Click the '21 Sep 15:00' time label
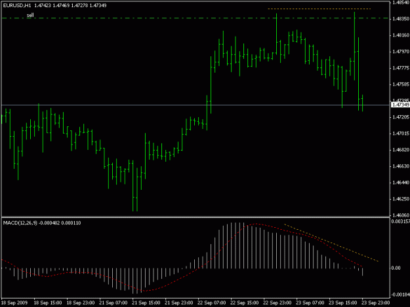This screenshot has width=410, height=307. coord(146,302)
